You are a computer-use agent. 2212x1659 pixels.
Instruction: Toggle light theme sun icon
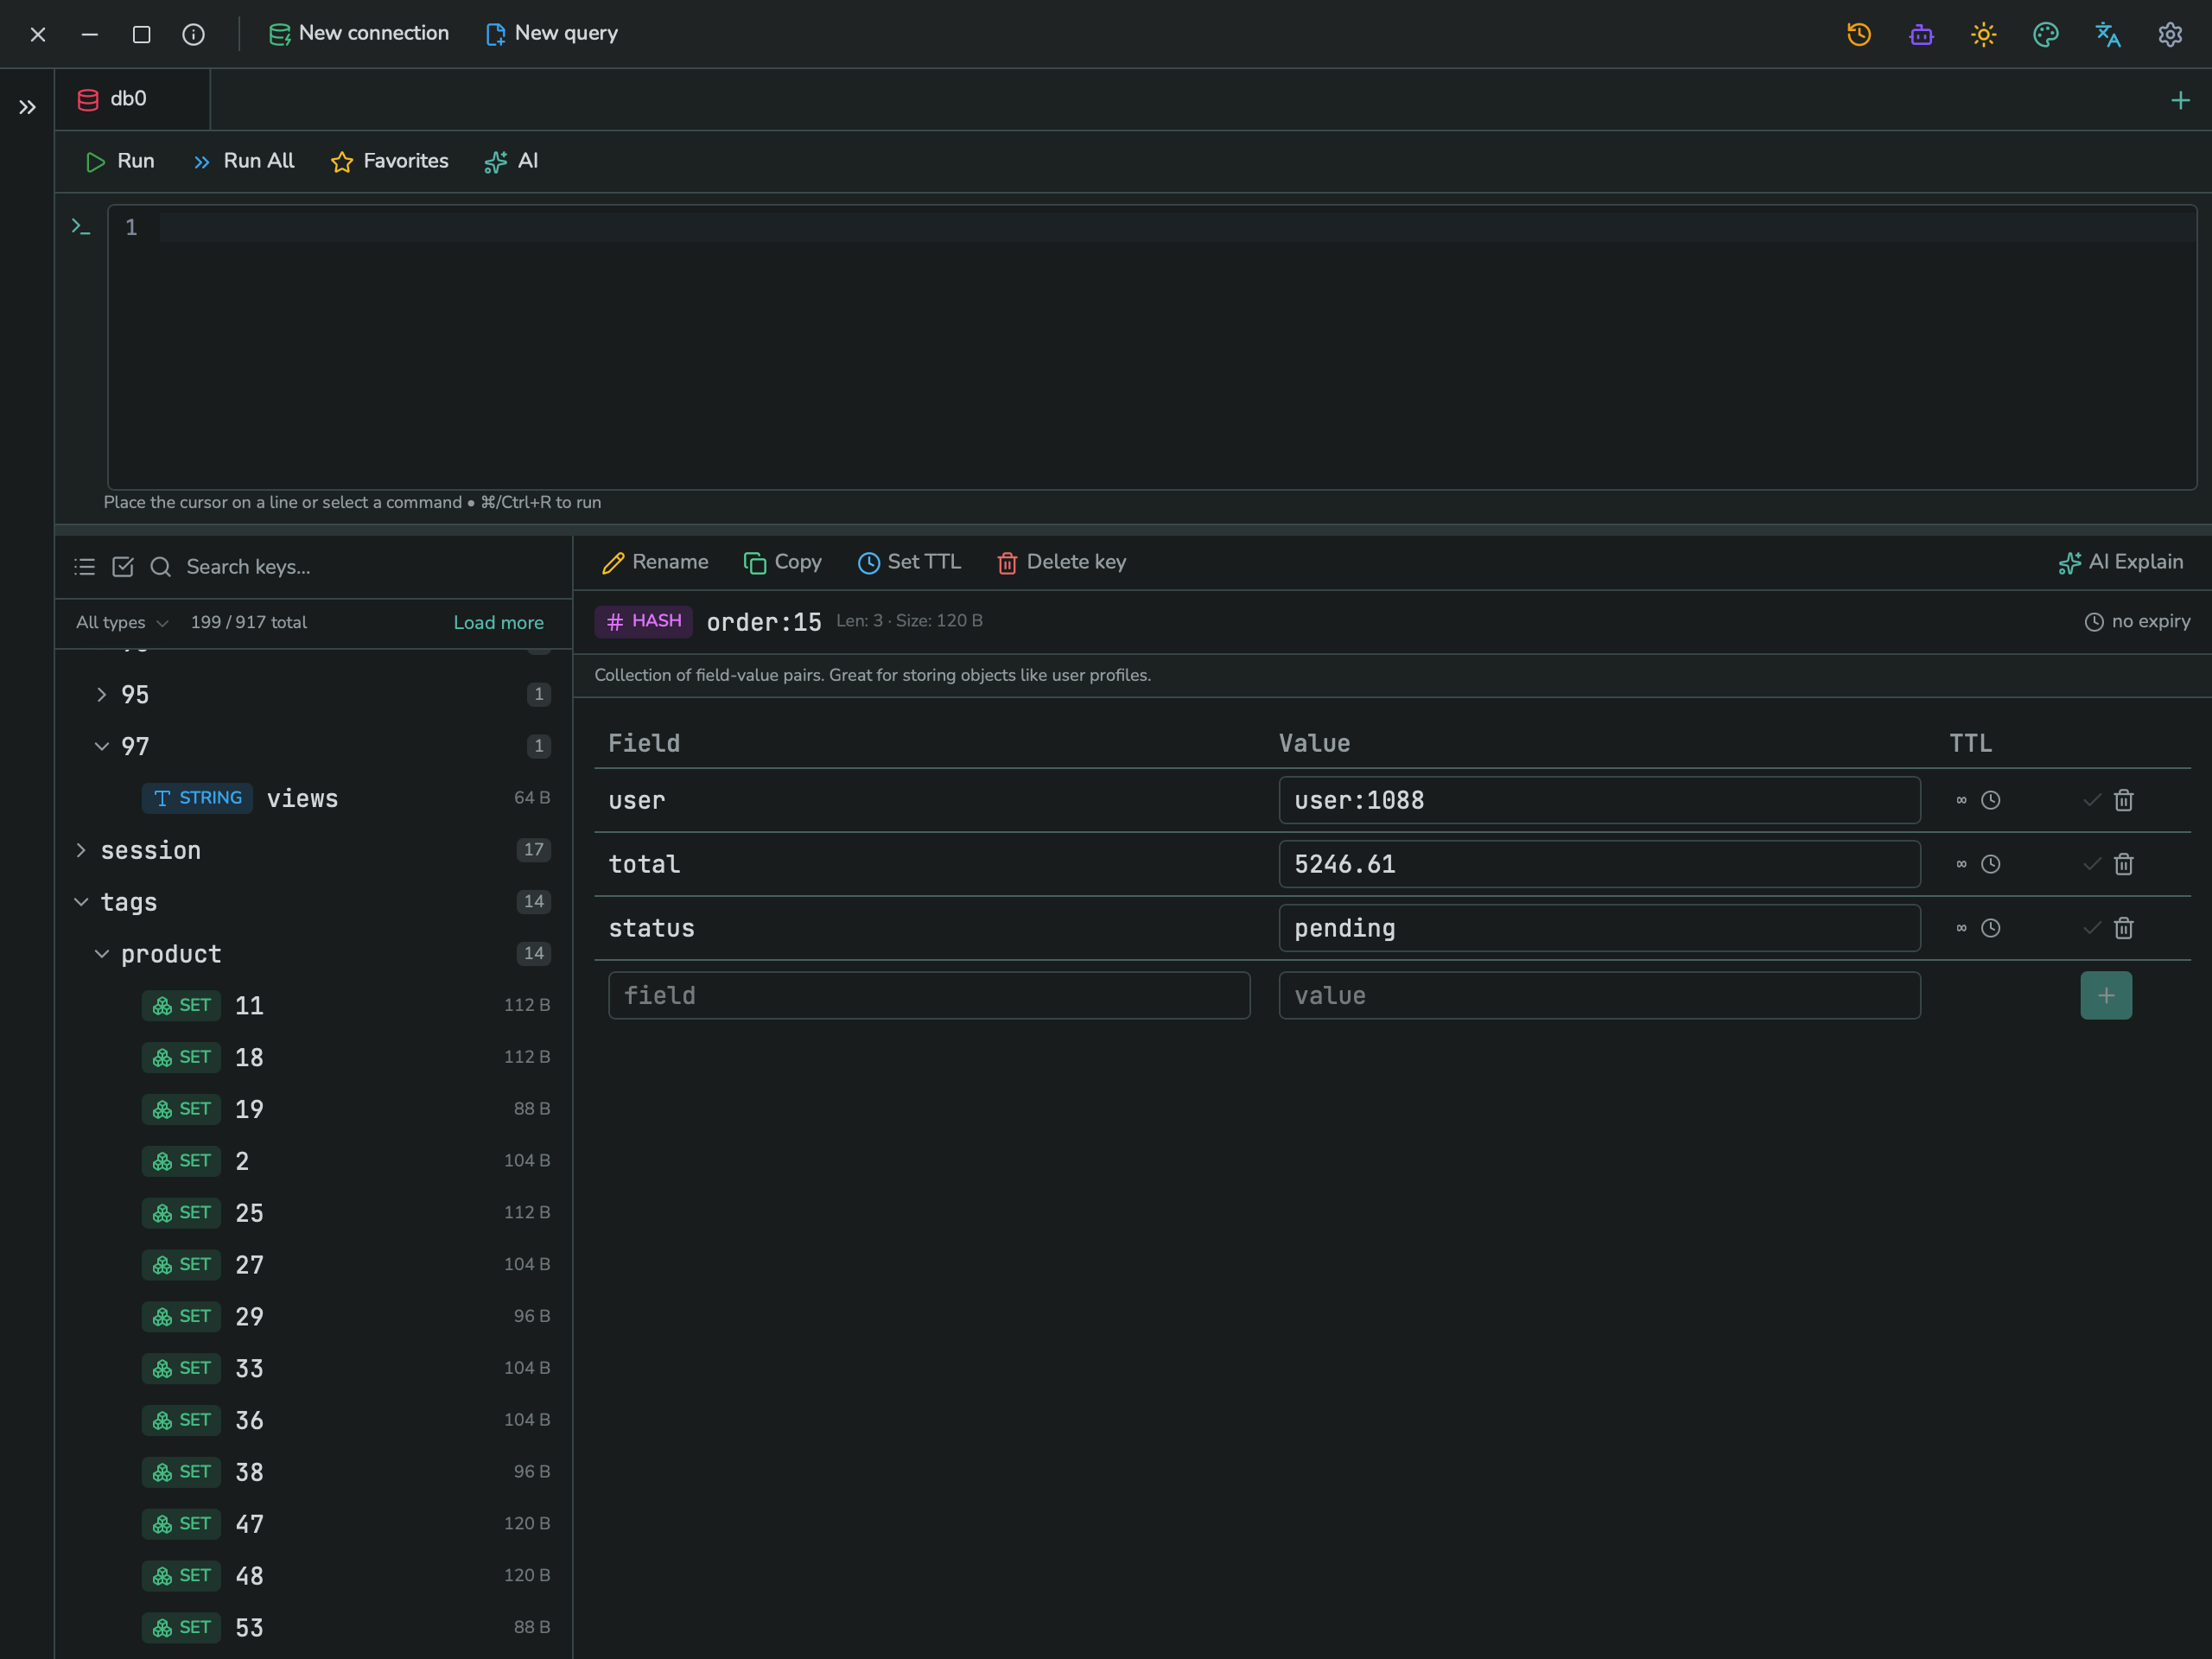click(x=1983, y=34)
